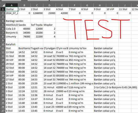
Task: Select cell with value 1268000
Action: coord(37,13)
